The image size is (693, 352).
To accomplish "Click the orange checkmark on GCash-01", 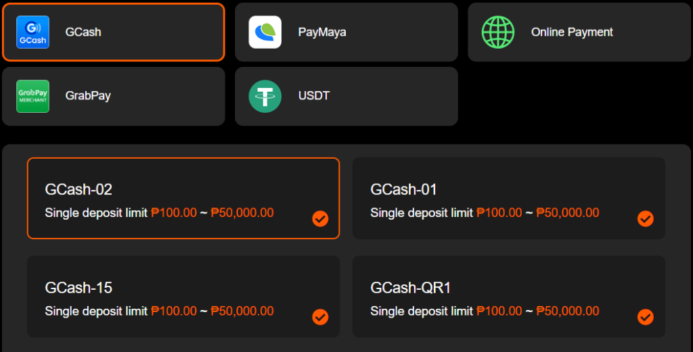I will tap(645, 218).
